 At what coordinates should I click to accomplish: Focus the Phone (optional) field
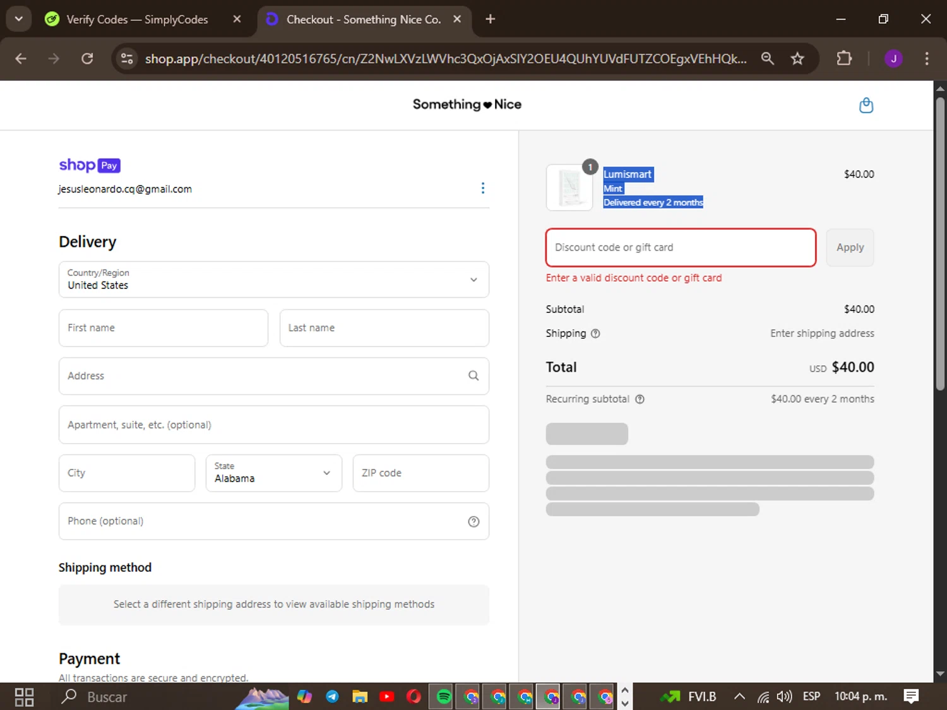[x=274, y=521]
